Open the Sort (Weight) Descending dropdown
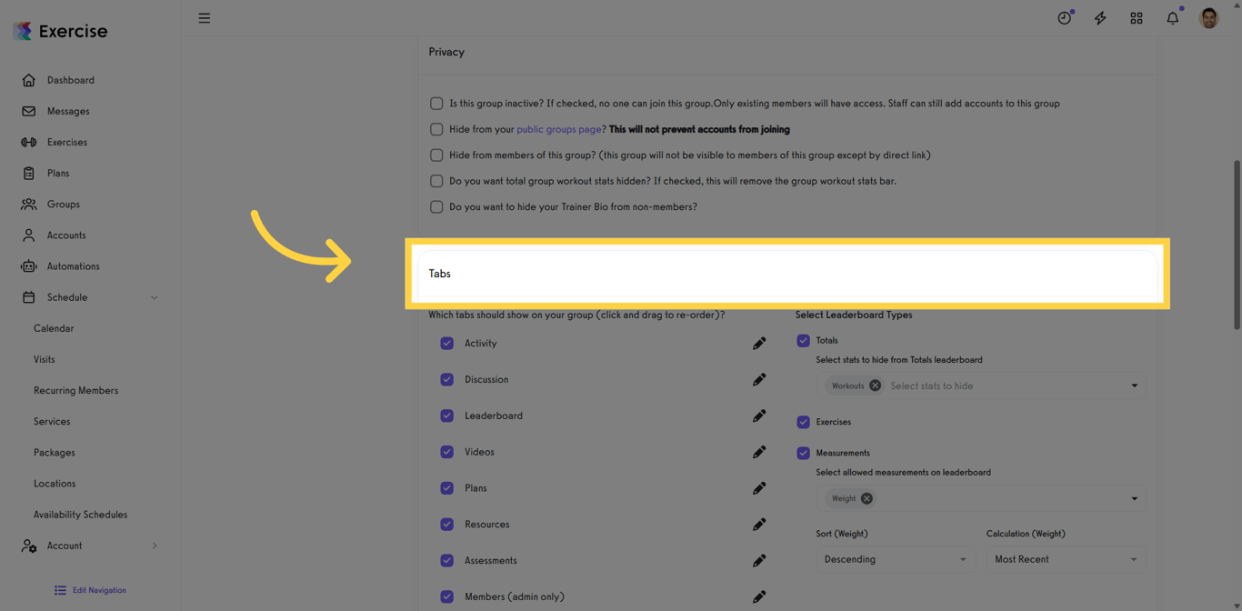The height and width of the screenshot is (611, 1242). tap(895, 559)
